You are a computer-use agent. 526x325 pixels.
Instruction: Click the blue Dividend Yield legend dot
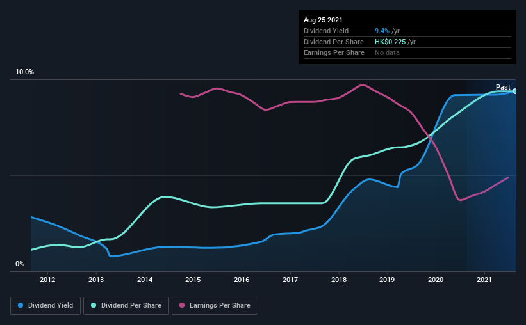point(21,305)
